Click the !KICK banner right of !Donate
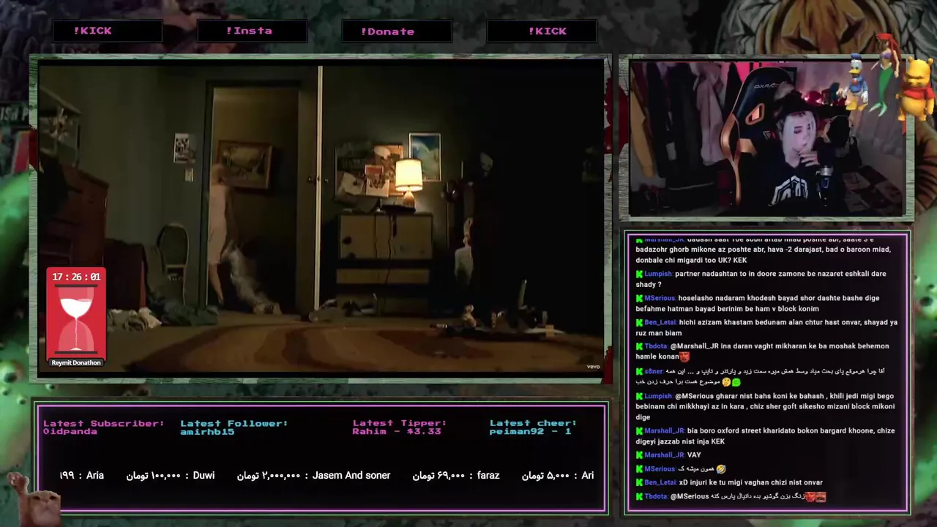 542,31
